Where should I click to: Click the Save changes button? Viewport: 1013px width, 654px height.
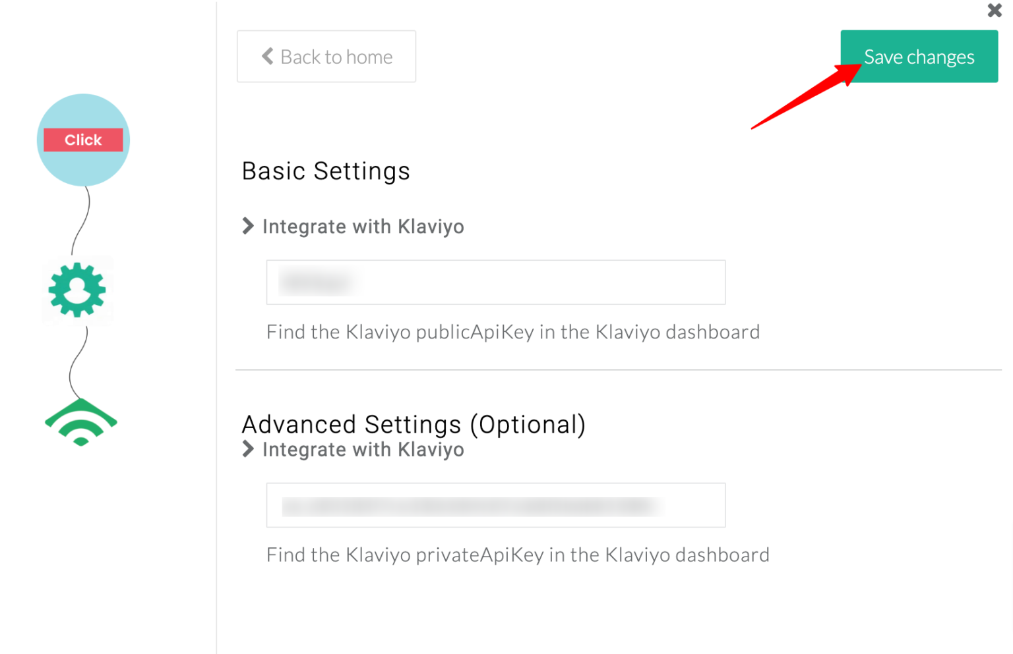(919, 57)
